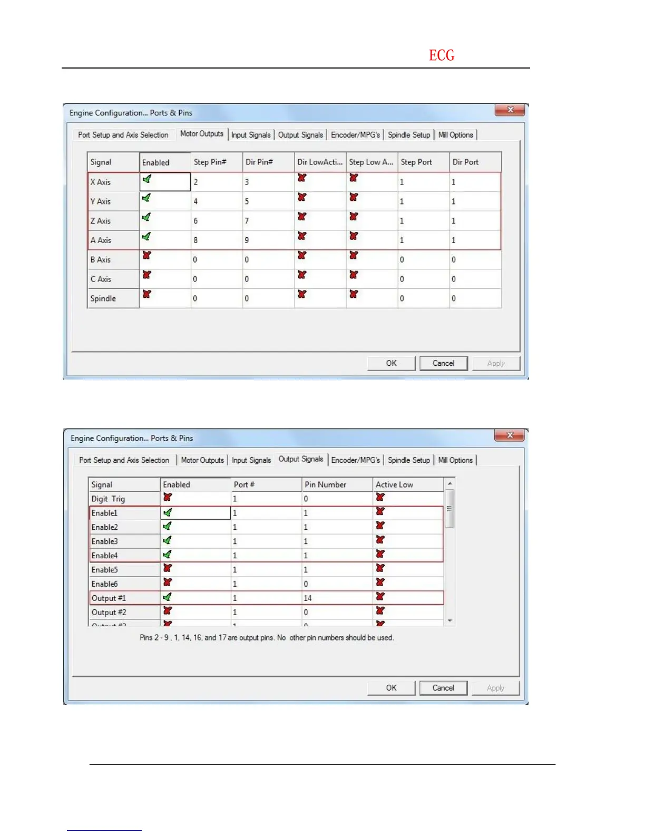Enable the C Axis red cross
645x835 pixels.
tap(146, 275)
